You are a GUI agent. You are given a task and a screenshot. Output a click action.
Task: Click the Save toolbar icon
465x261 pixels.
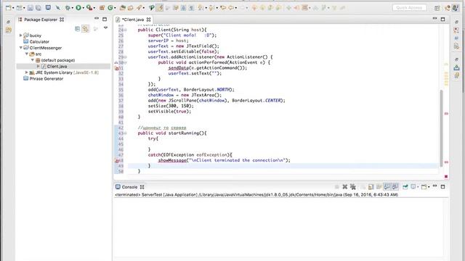click(x=31, y=8)
